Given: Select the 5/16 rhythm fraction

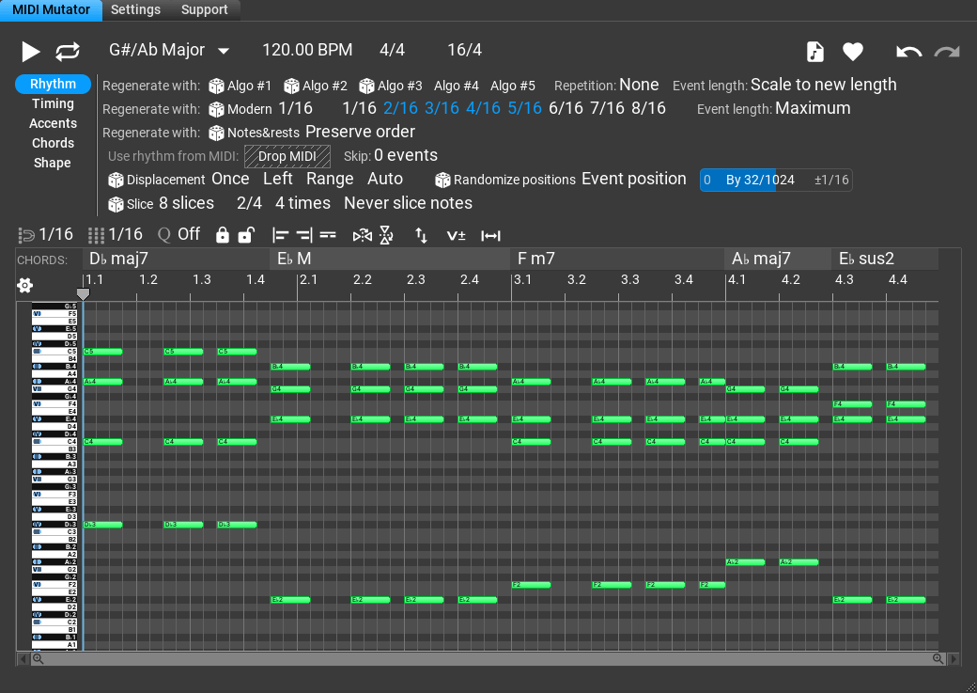Looking at the screenshot, I should (x=522, y=108).
